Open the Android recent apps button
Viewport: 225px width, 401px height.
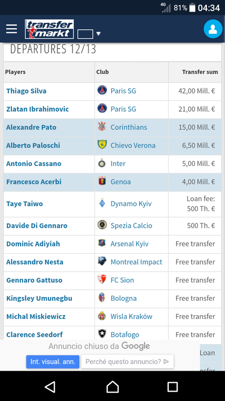coord(173,387)
